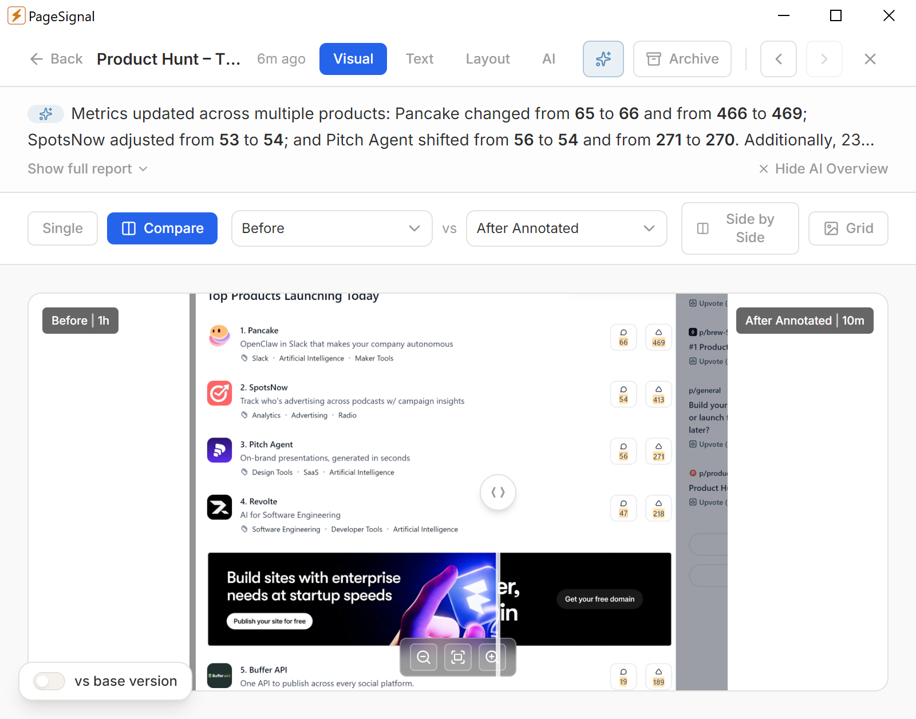Click the Pancake comment count 66

click(623, 337)
